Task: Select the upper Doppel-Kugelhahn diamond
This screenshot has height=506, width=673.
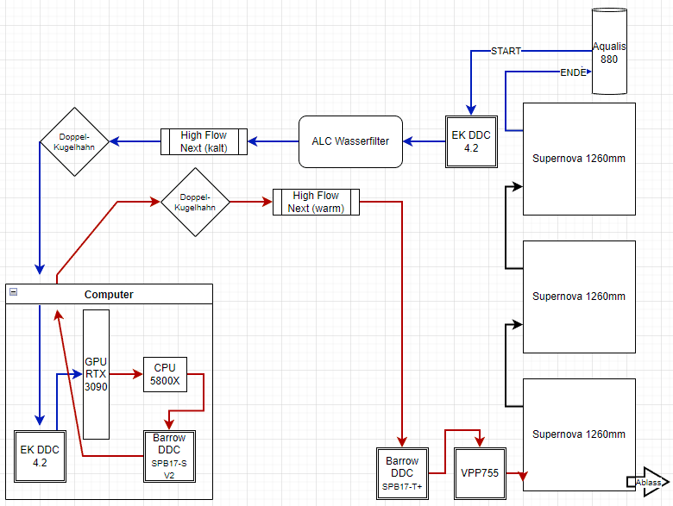Action: point(74,141)
